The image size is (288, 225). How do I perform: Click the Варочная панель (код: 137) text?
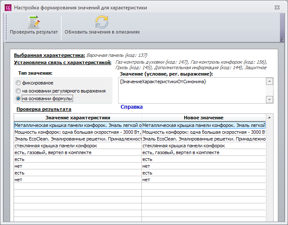pos(117,55)
